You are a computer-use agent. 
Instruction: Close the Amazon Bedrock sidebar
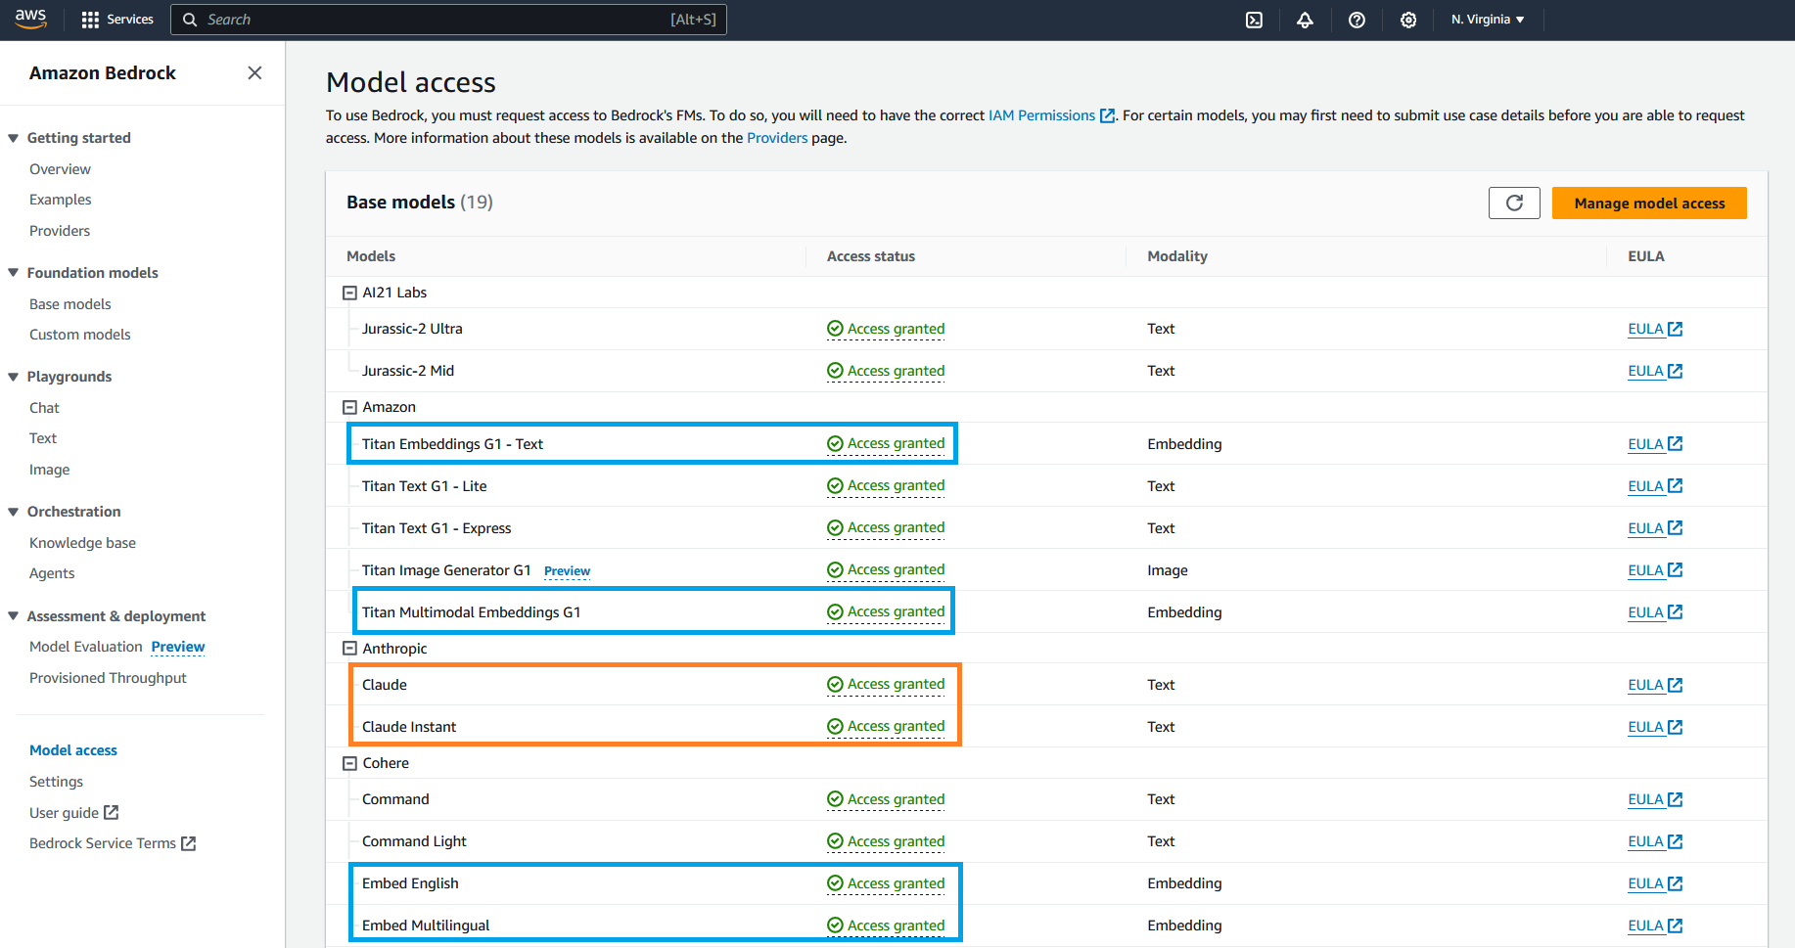click(254, 72)
